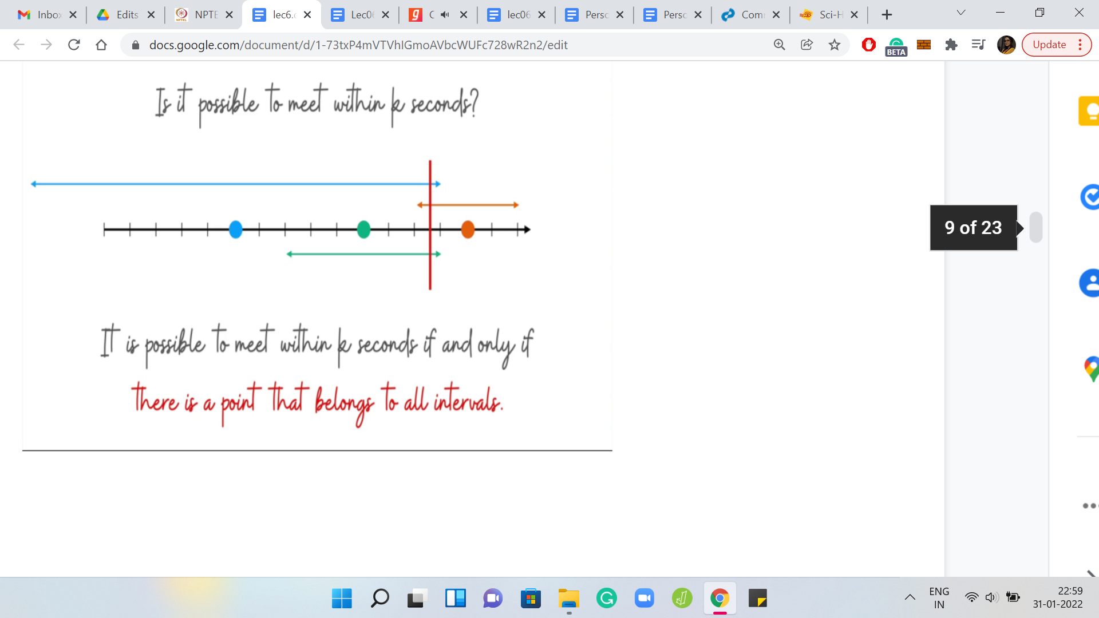Click the Update button
The image size is (1099, 618).
(x=1049, y=45)
